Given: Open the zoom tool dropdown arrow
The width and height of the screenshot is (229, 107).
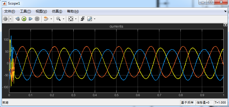Looking at the screenshot, I should (63, 19).
